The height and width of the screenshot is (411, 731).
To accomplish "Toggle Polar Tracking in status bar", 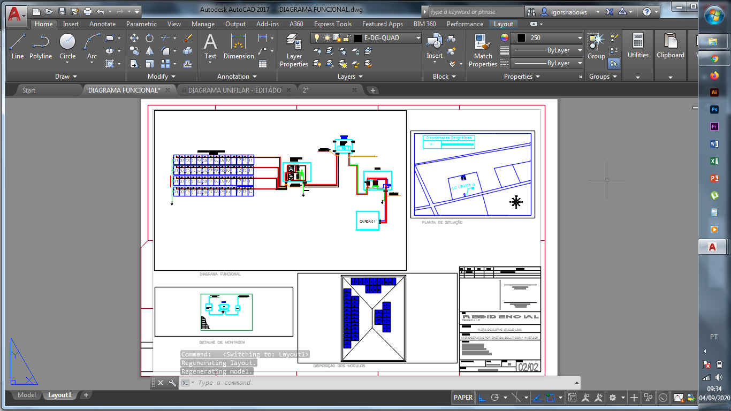I will coord(496,398).
